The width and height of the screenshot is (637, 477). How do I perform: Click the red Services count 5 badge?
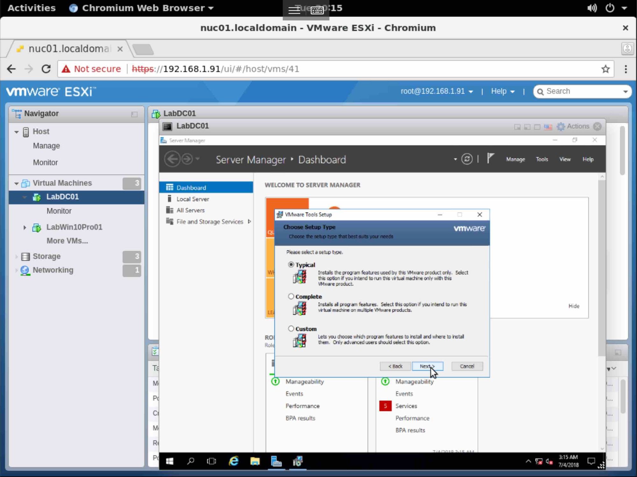tap(385, 406)
